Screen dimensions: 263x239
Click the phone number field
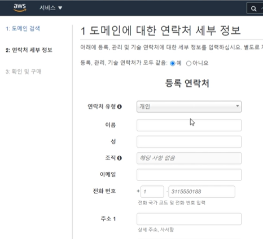(x=202, y=192)
